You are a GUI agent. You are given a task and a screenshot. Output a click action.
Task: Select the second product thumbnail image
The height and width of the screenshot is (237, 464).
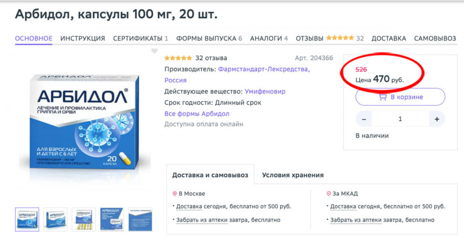point(55,219)
